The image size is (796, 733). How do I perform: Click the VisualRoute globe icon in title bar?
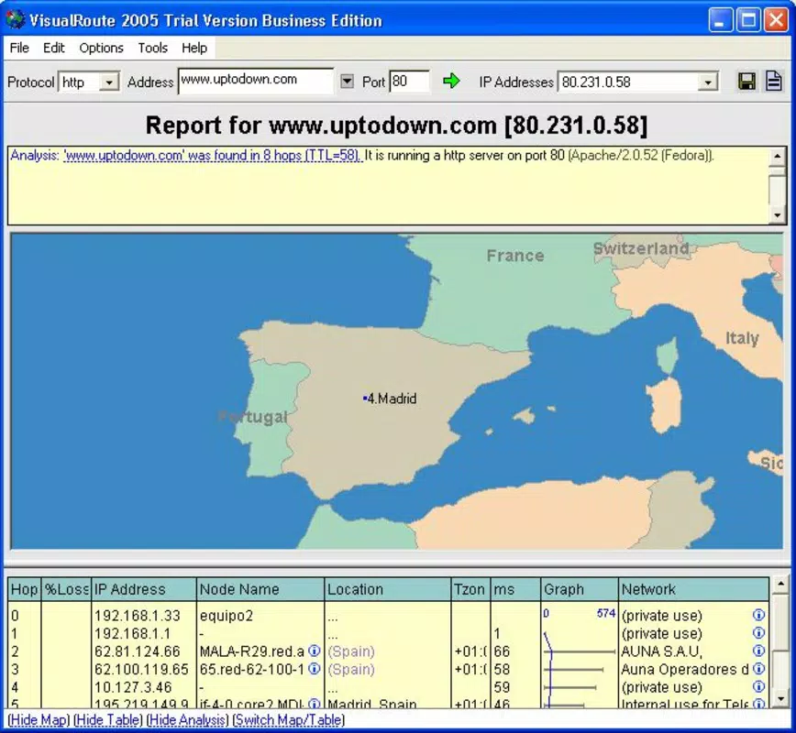click(x=16, y=20)
